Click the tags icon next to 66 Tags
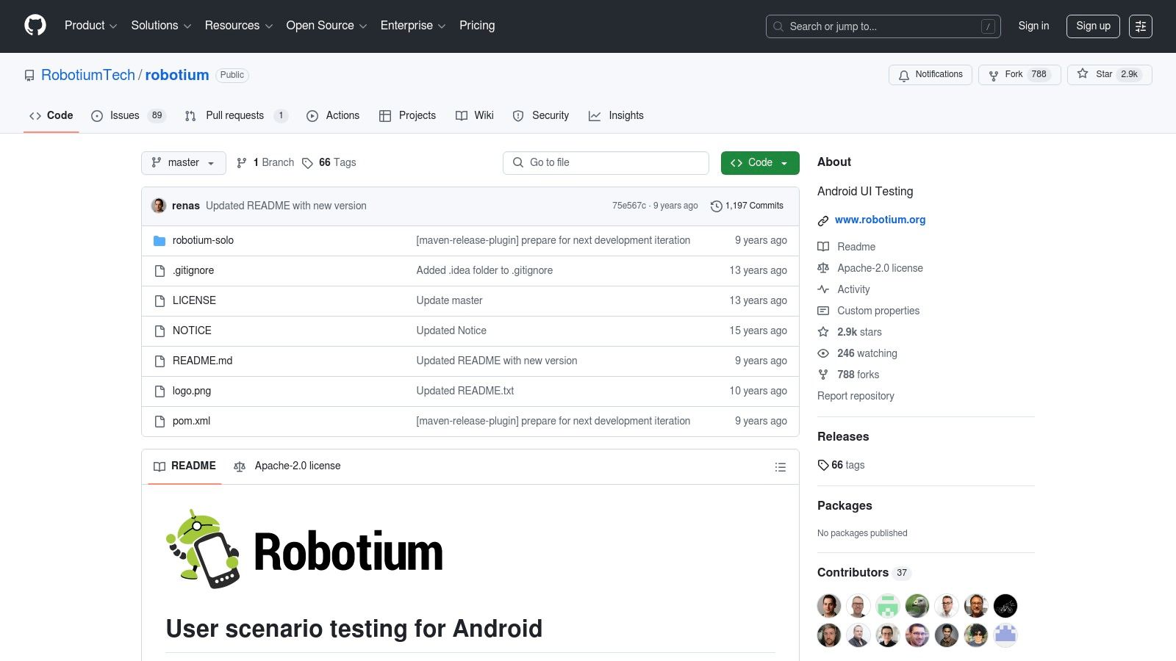 [307, 163]
